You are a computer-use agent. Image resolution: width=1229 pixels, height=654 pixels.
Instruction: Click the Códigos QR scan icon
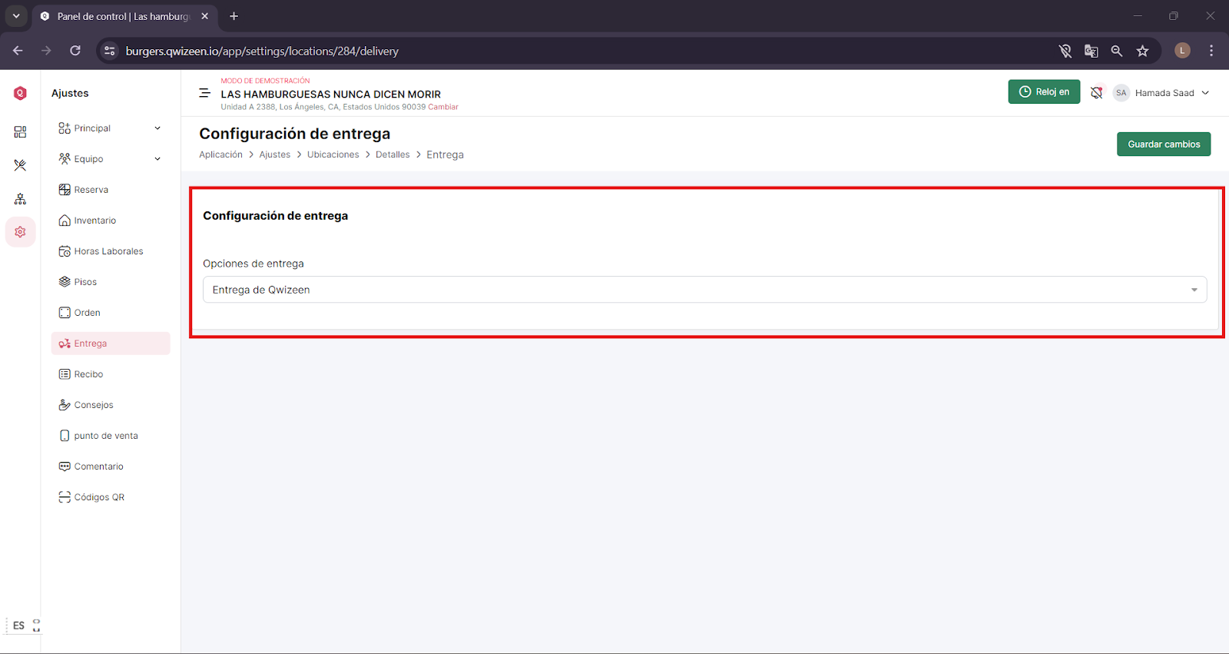[x=65, y=497]
